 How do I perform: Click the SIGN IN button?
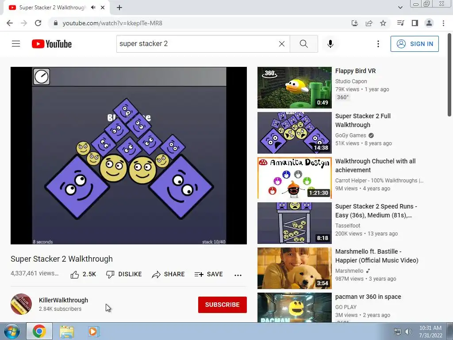coord(415,44)
